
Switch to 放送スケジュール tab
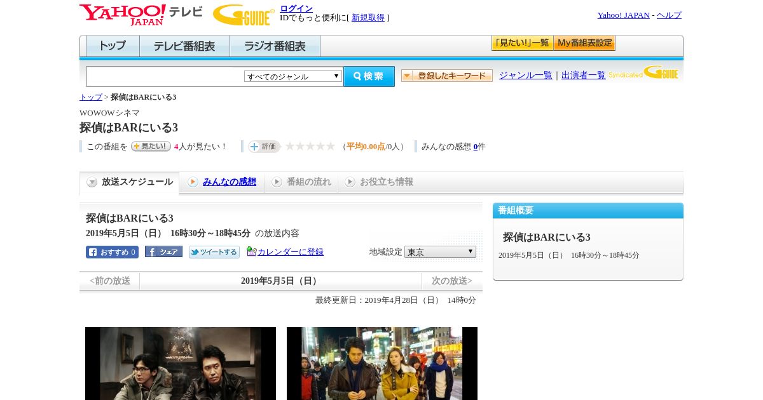(130, 183)
